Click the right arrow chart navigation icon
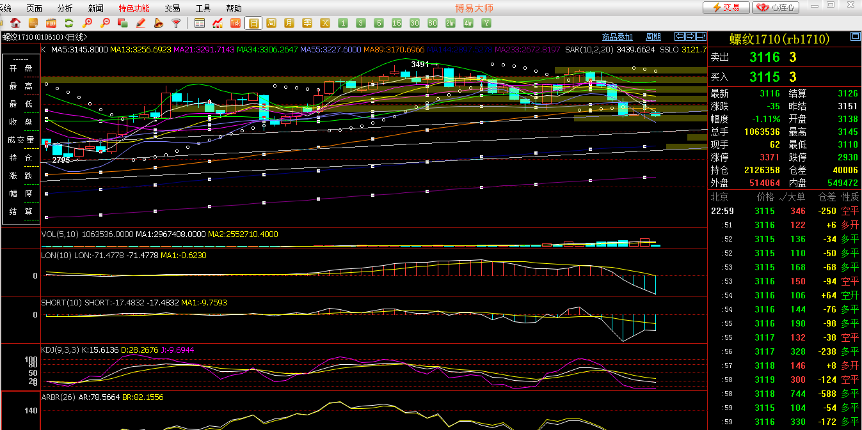 click(x=690, y=36)
